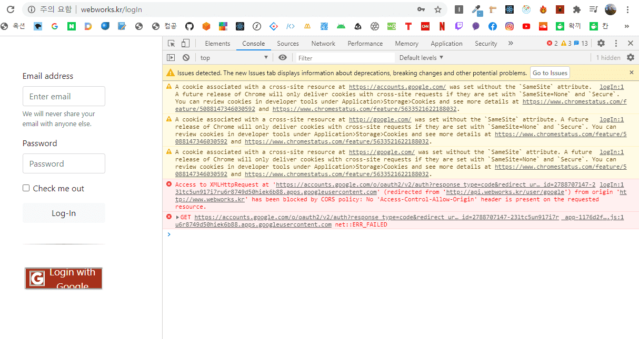Activate the DevTools inspect element picker
The width and height of the screenshot is (639, 339).
(172, 44)
